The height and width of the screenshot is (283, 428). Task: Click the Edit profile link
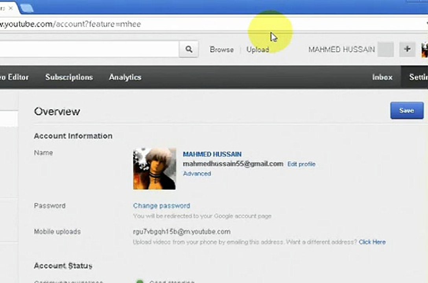click(301, 164)
